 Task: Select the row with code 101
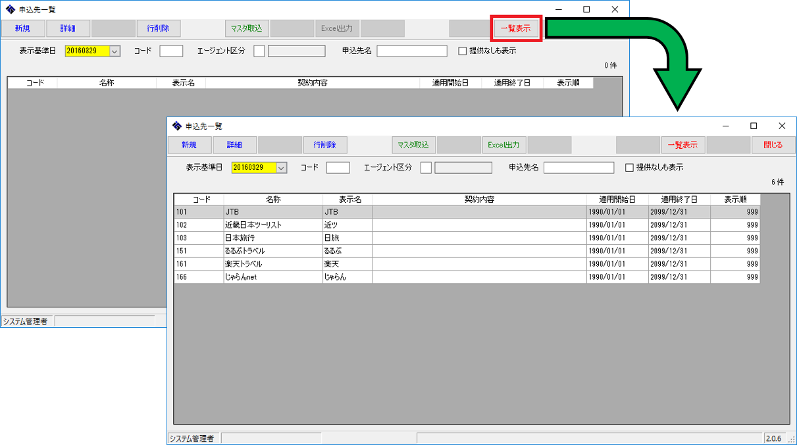[467, 212]
